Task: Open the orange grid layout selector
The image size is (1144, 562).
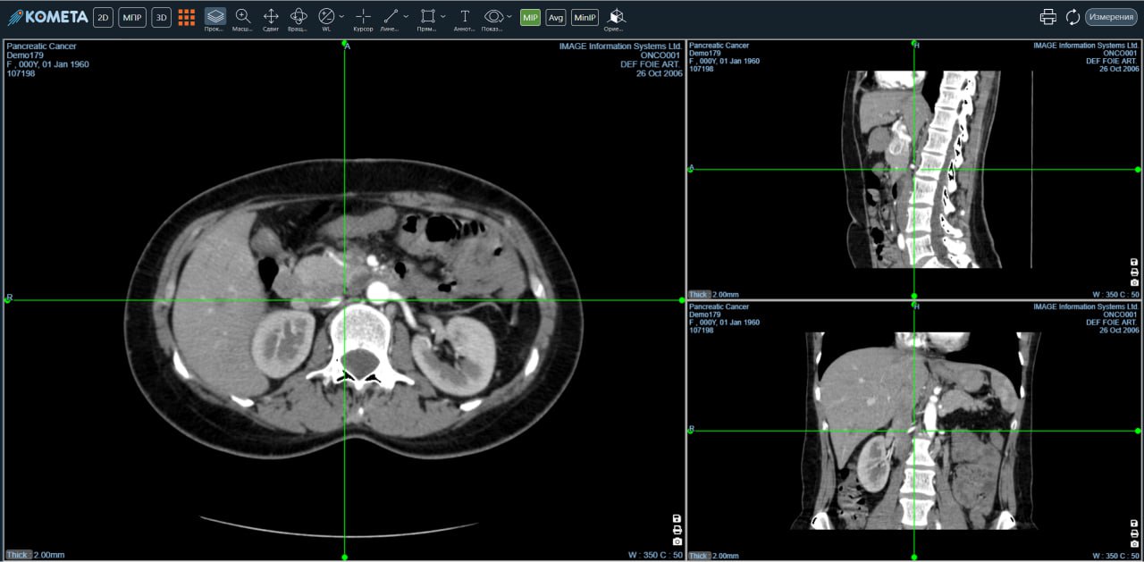Action: point(186,17)
